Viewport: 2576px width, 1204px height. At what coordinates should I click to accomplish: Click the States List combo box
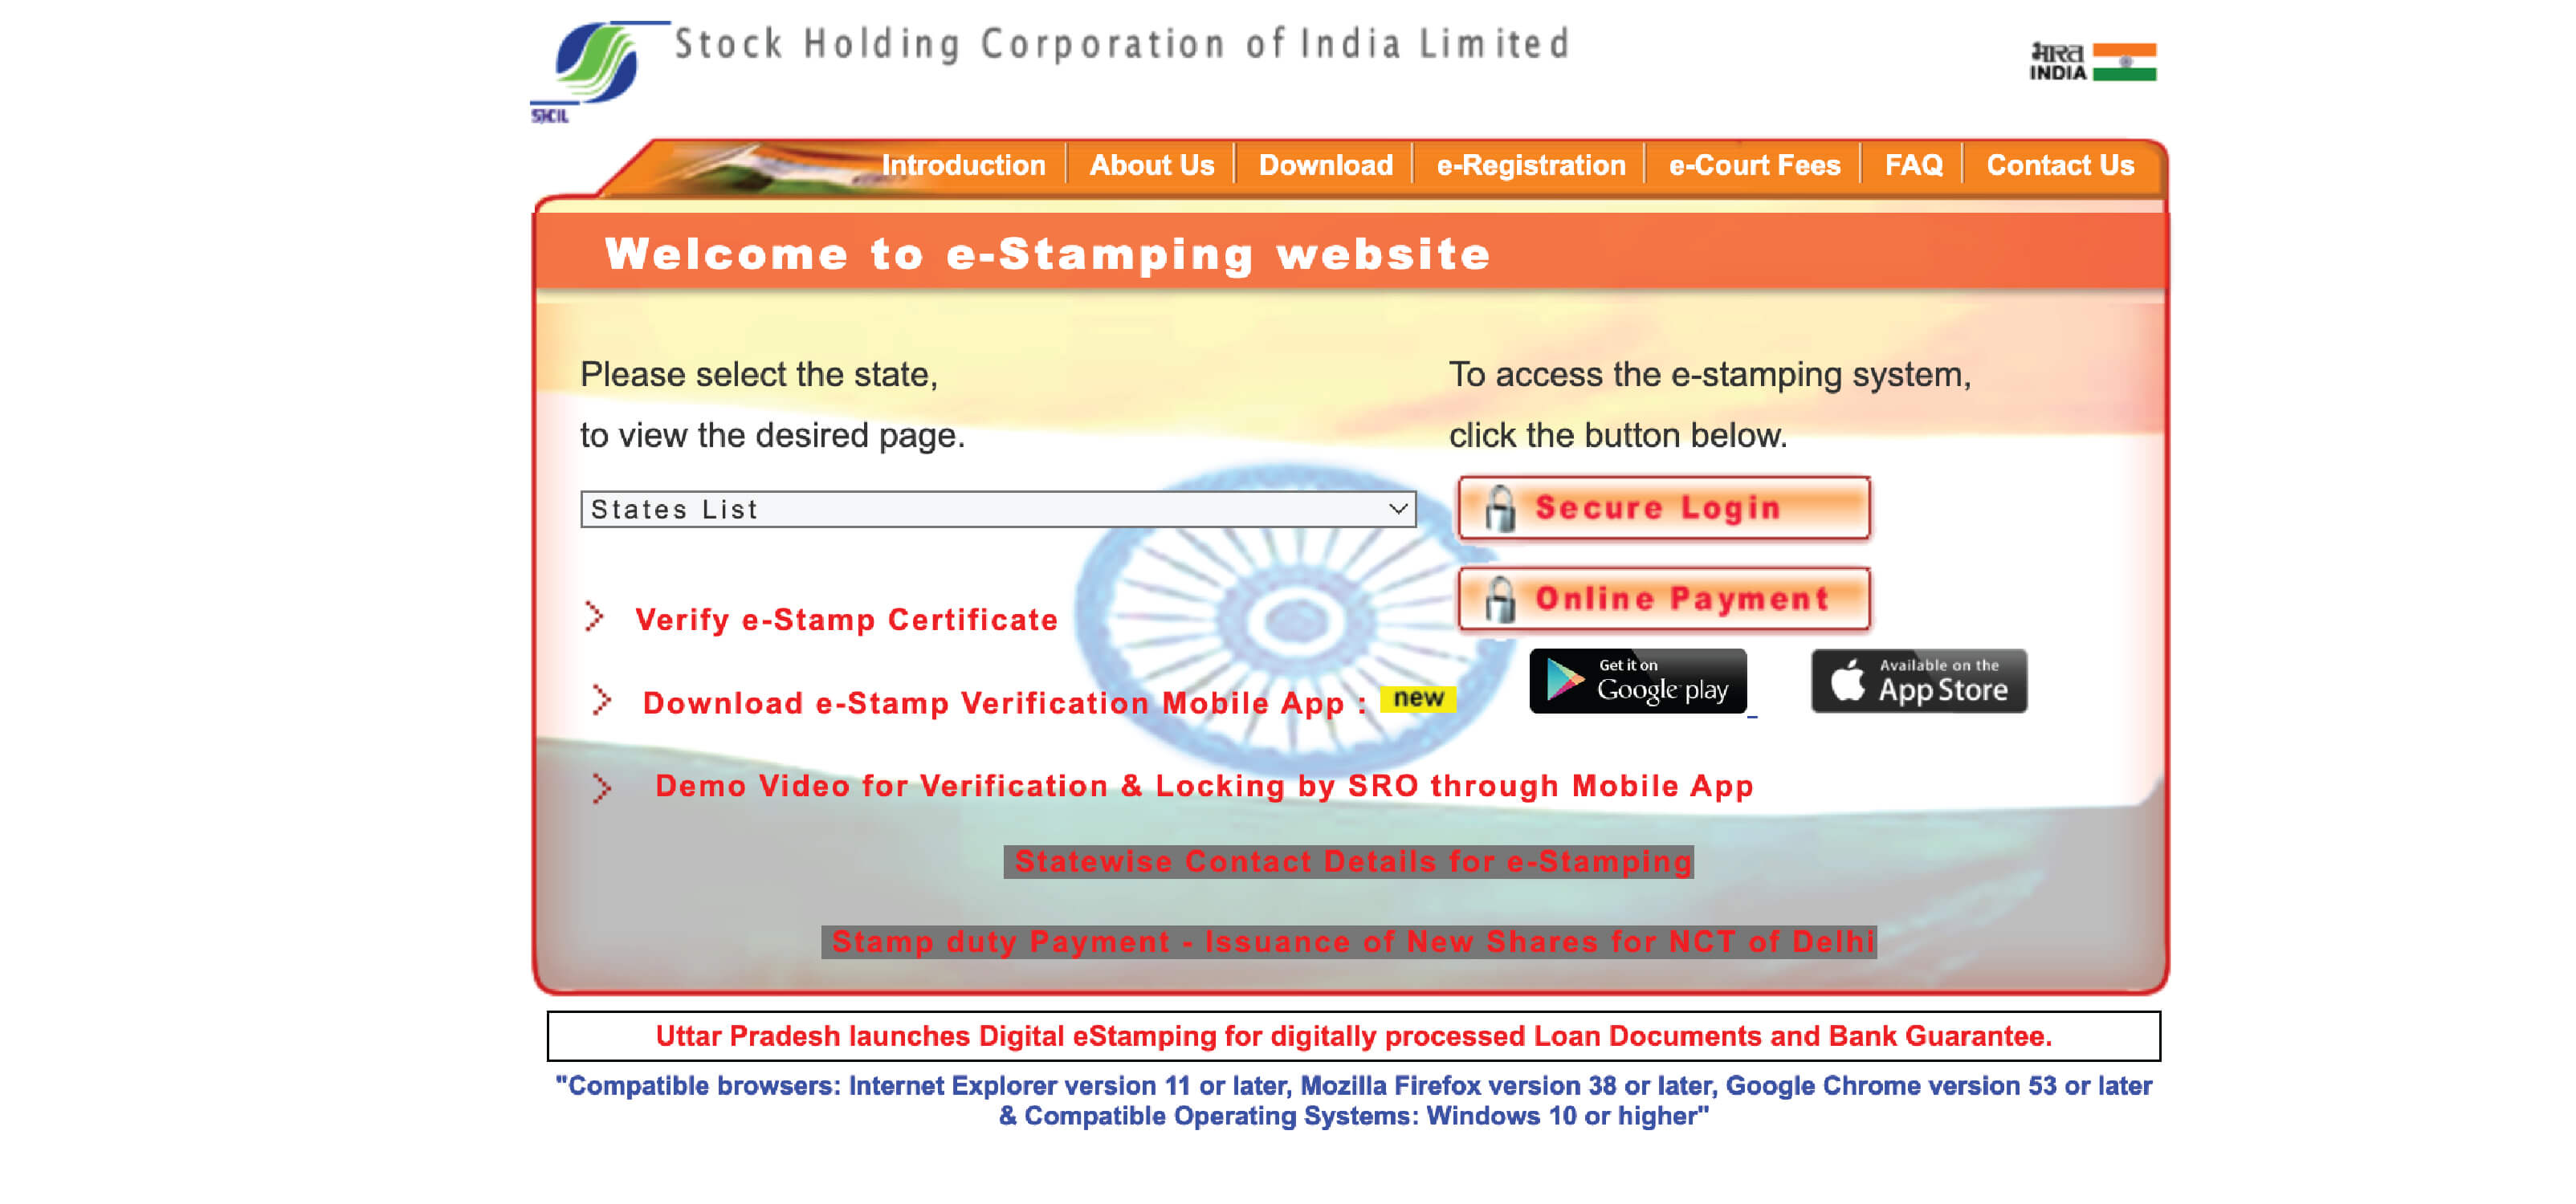(x=997, y=507)
